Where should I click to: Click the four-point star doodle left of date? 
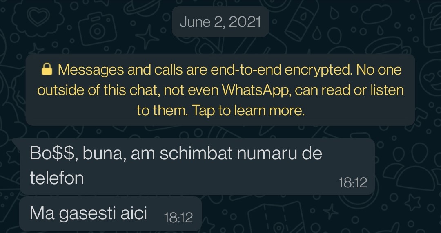tap(148, 37)
